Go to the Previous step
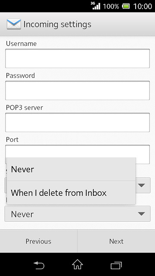This screenshot has height=276, width=155. click(38, 241)
